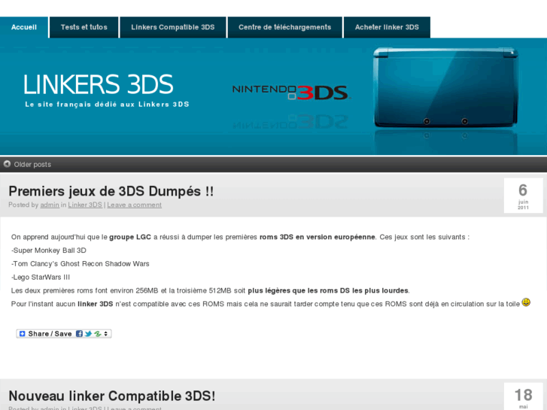
Task: Click the LINKERS 3DS site title
Action: tap(99, 84)
